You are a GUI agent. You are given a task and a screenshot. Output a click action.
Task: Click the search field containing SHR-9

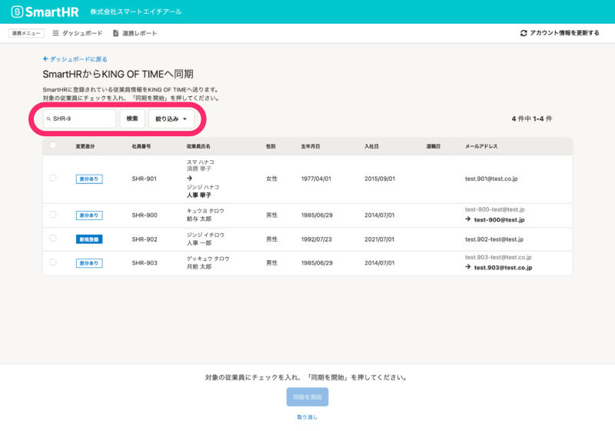point(80,119)
